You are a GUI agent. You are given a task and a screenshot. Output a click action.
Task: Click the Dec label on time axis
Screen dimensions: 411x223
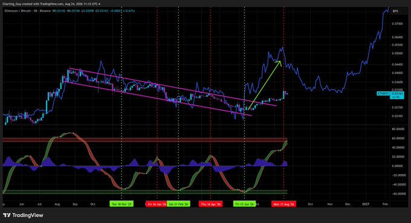point(348,204)
